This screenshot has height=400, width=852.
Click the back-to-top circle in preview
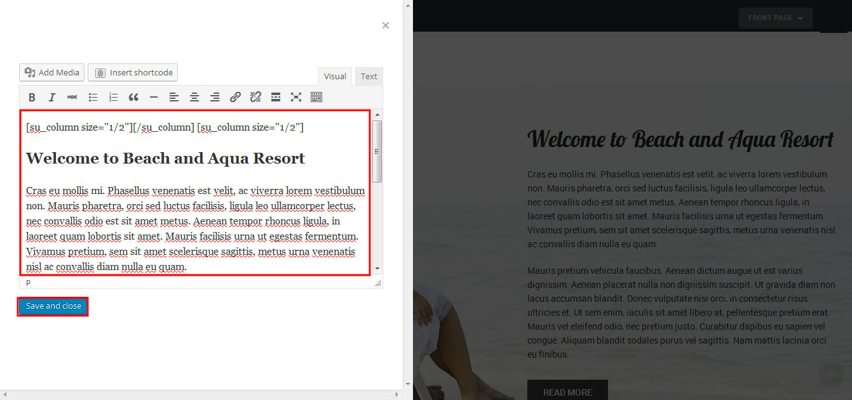(831, 374)
